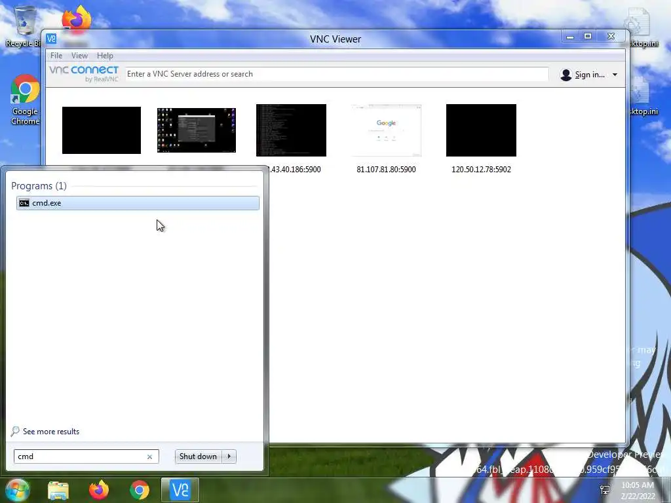This screenshot has width=671, height=503.
Task: Close the VNC Viewer window
Action: (611, 37)
